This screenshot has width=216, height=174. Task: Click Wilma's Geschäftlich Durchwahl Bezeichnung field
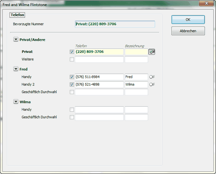point(136,117)
